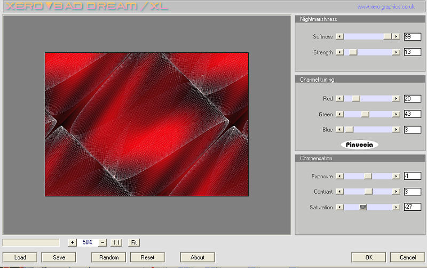Click right arrow of Saturation slider
This screenshot has height=268, width=427.
(396, 207)
